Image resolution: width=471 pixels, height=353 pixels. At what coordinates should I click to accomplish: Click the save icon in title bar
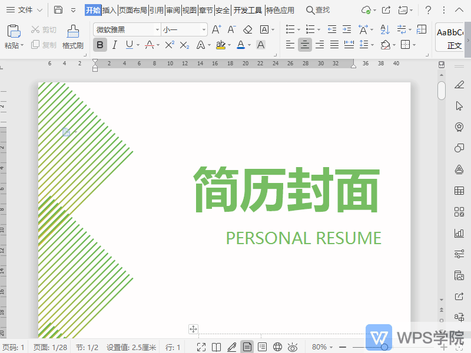coord(58,10)
